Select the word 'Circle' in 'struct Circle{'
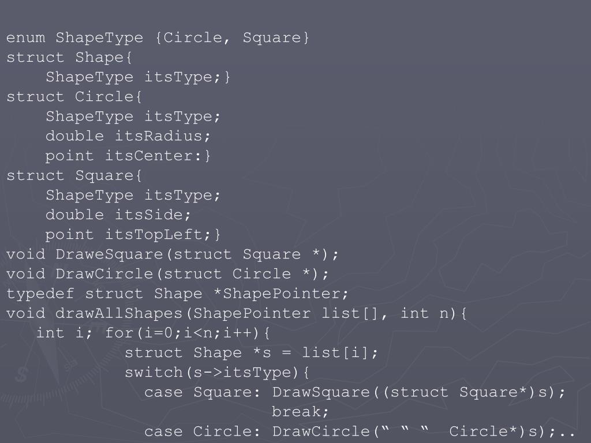 [104, 96]
